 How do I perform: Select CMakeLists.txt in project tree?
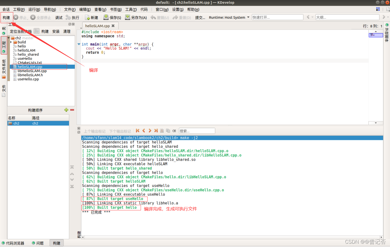click(x=30, y=63)
